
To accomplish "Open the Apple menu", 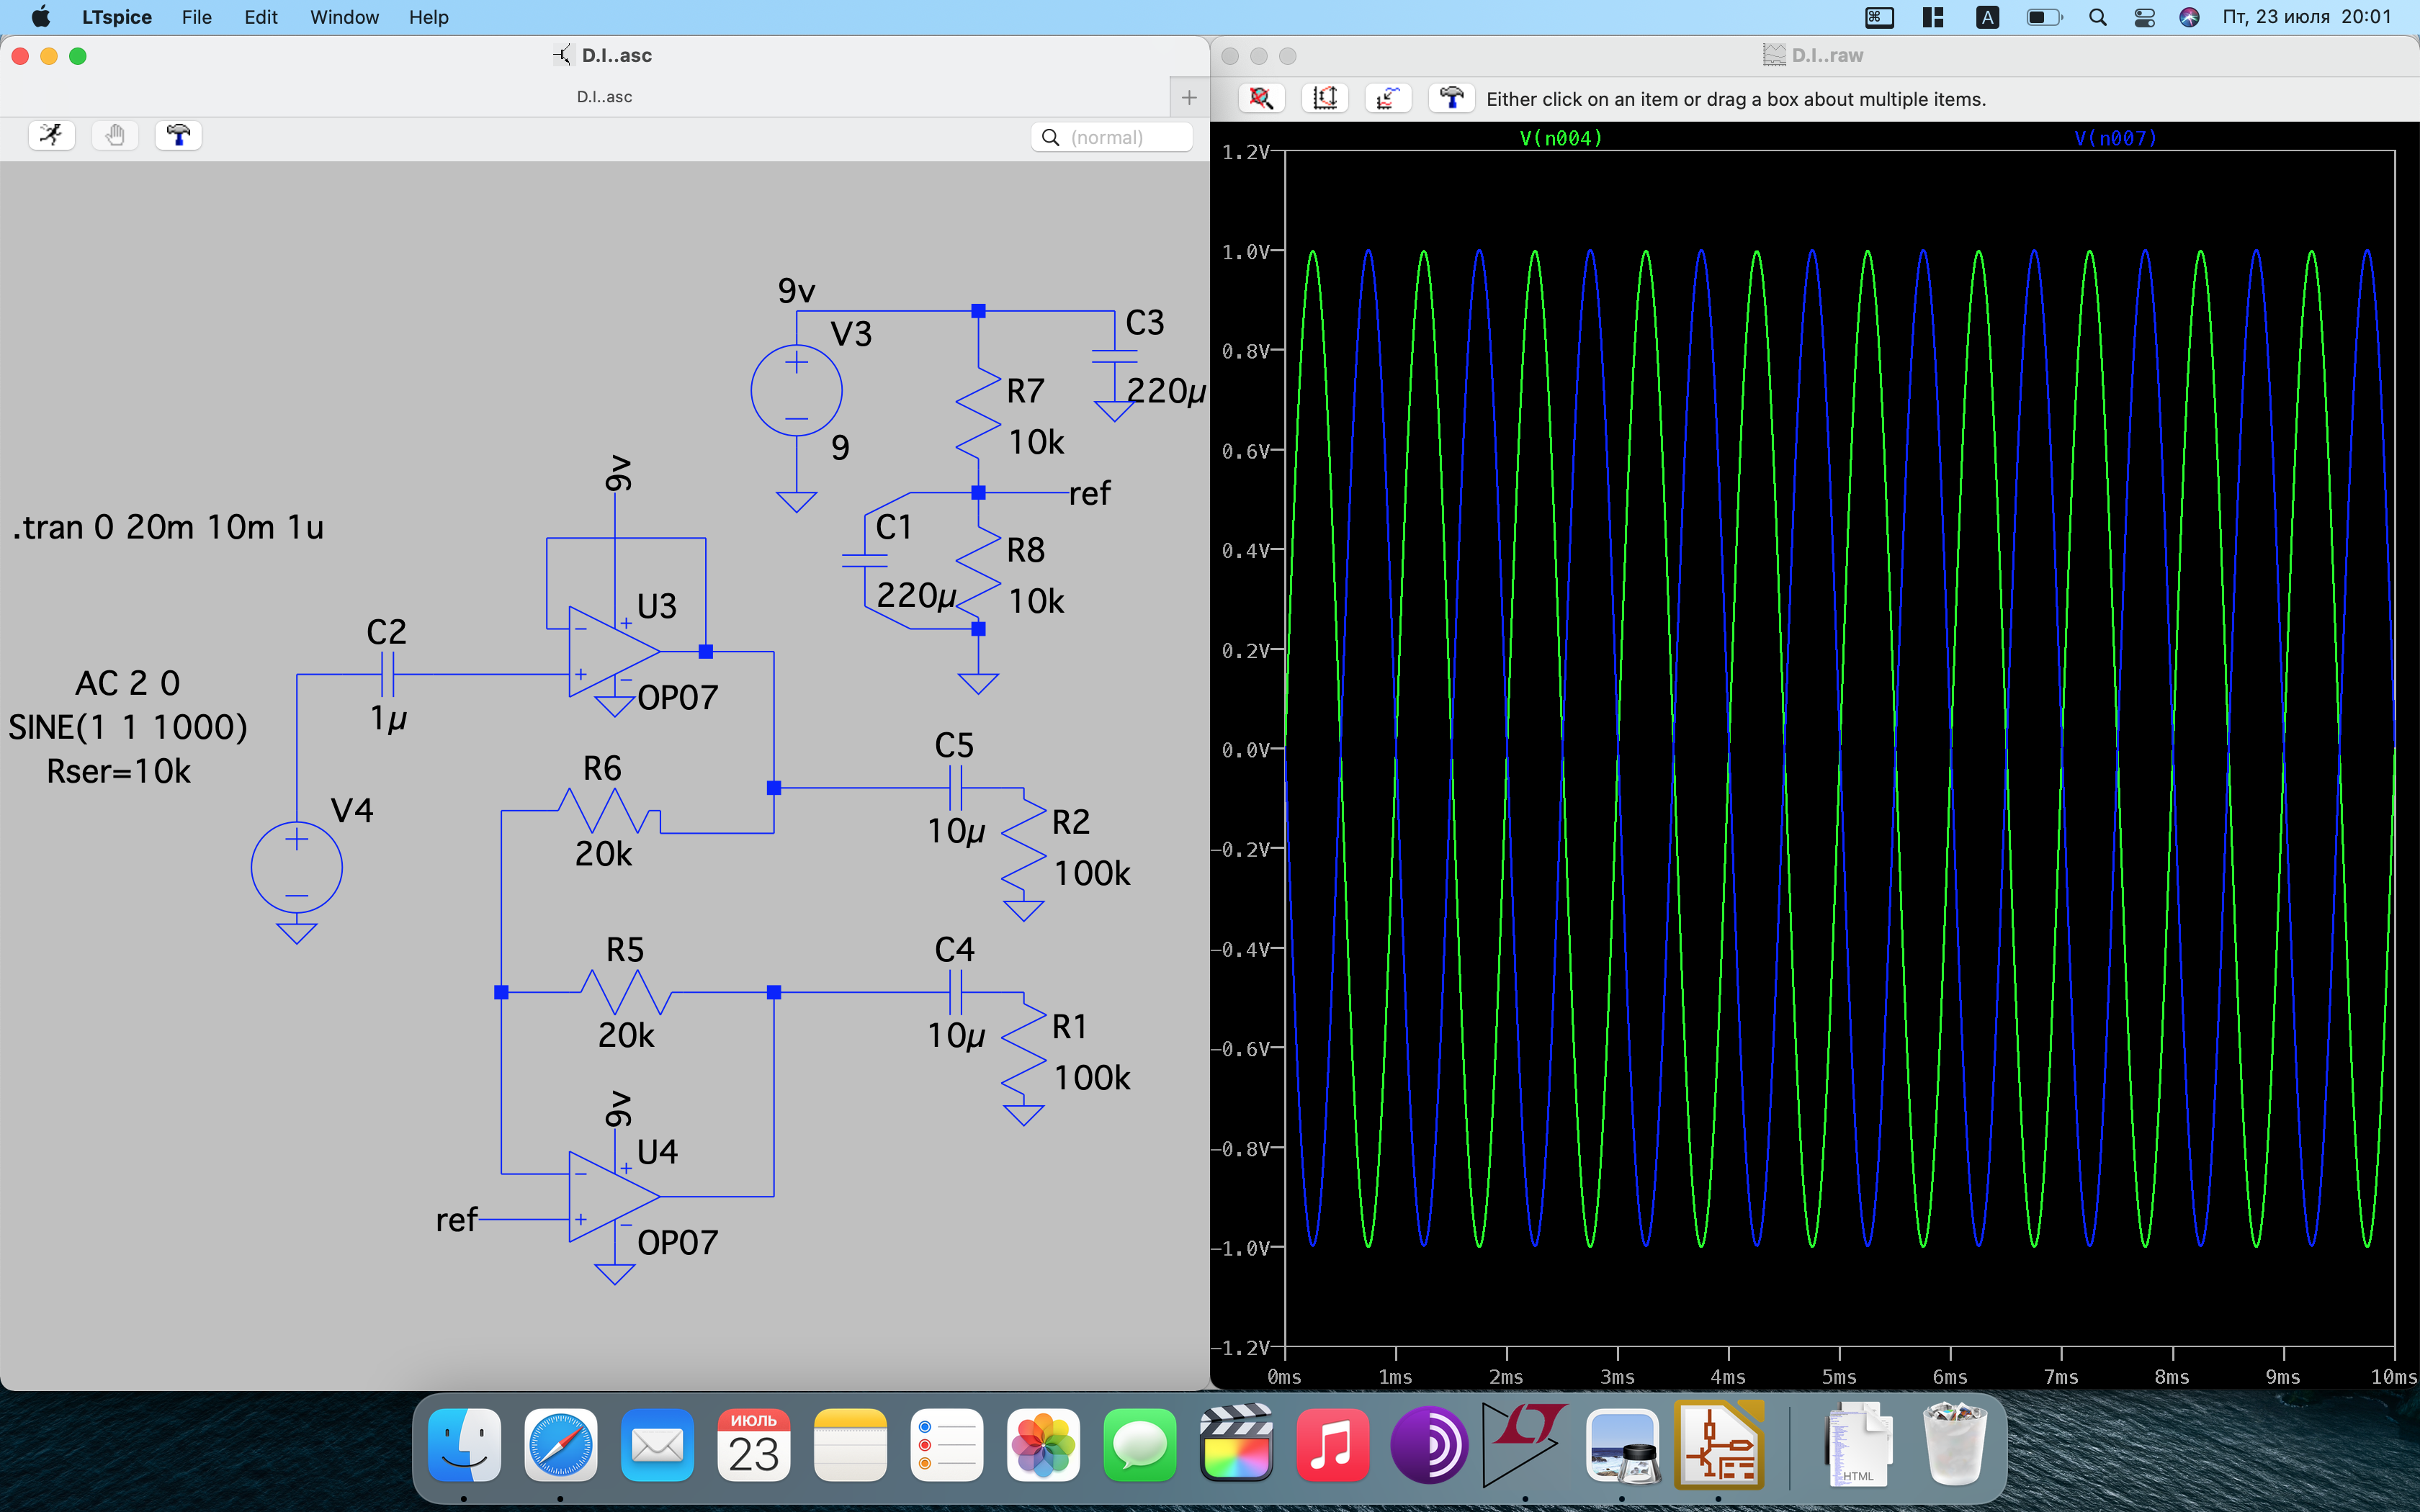I will point(40,17).
